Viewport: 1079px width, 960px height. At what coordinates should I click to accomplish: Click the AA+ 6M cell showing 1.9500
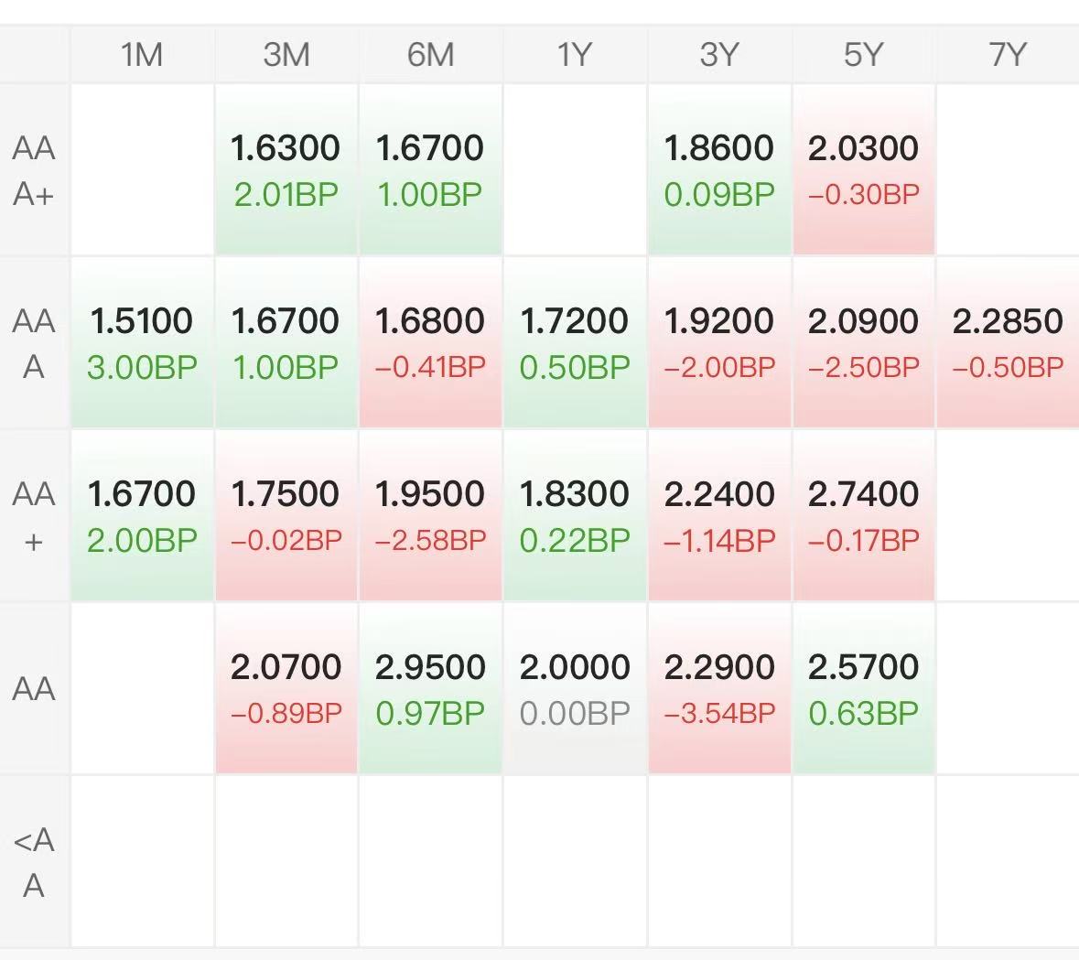click(430, 516)
